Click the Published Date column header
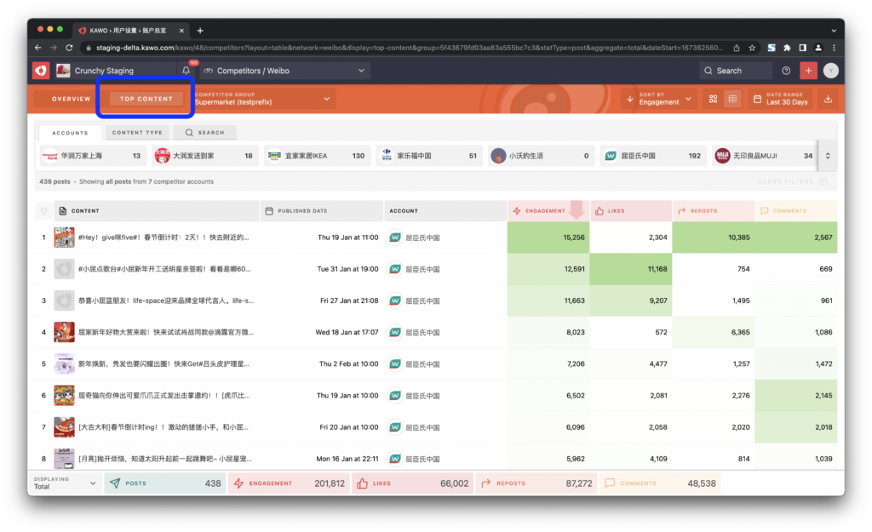The width and height of the screenshot is (872, 532). click(321, 211)
